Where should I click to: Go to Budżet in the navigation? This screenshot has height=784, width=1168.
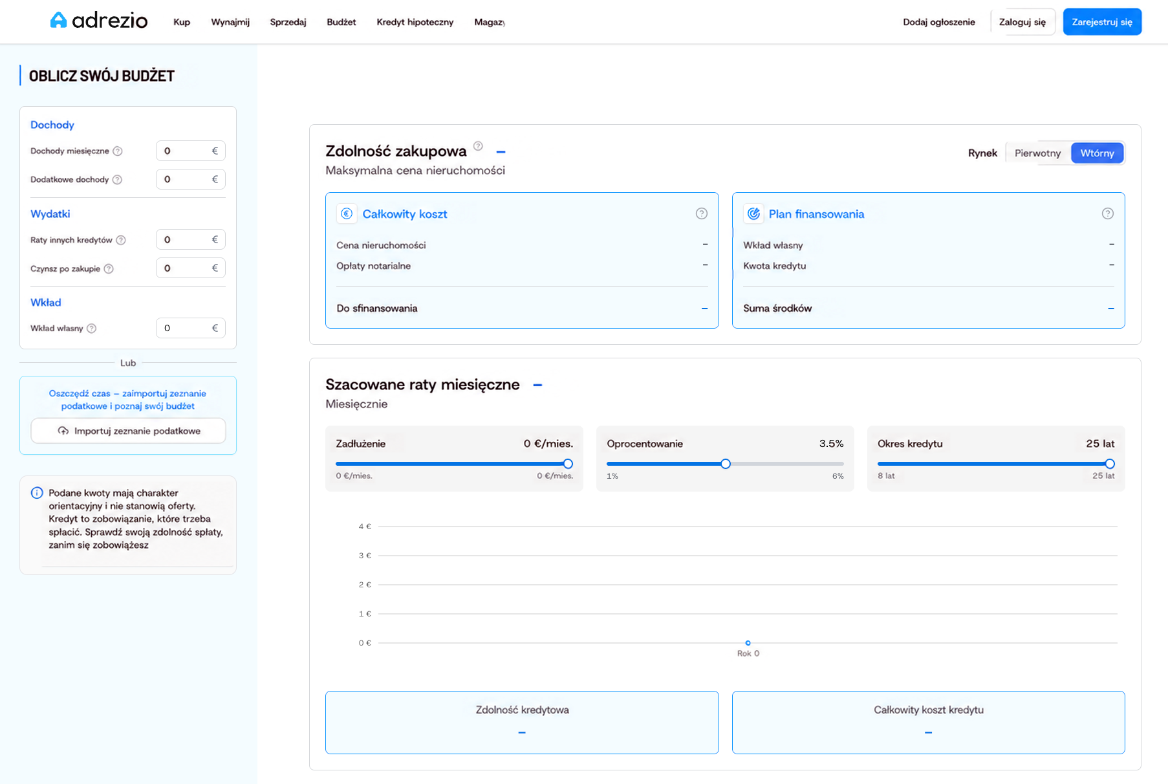(x=341, y=22)
